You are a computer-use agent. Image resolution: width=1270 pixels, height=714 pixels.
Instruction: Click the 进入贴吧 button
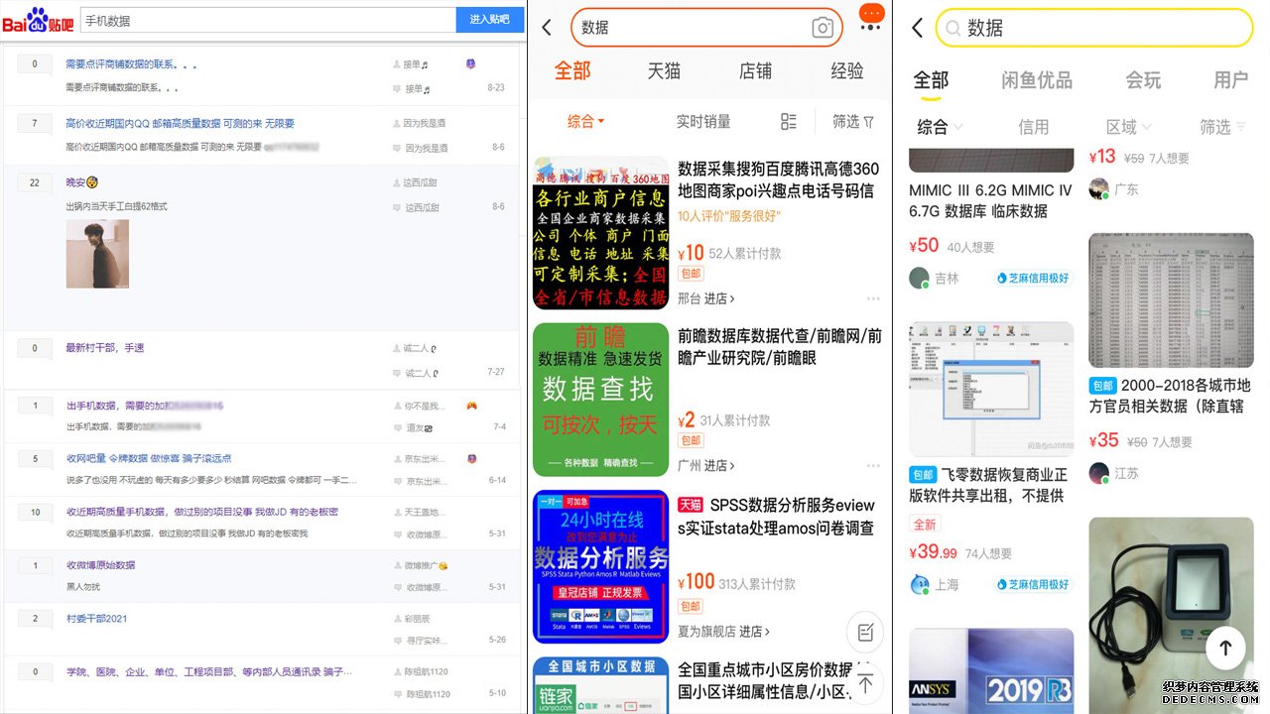point(490,20)
